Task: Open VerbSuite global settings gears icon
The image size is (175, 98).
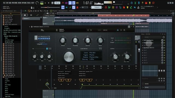Action: click(42, 30)
